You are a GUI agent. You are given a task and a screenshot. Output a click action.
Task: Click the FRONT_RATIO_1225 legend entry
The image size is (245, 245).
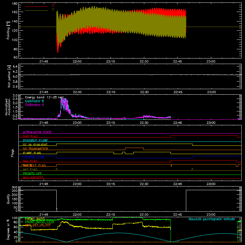click(40, 222)
